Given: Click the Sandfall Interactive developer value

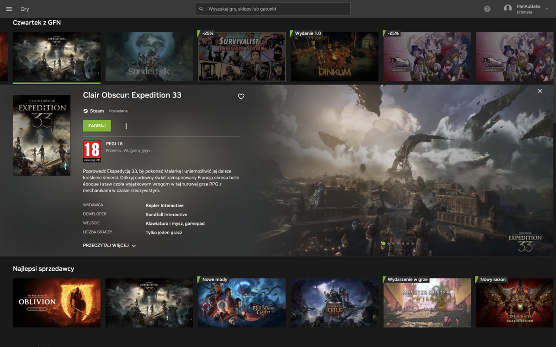Looking at the screenshot, I should [x=166, y=215].
